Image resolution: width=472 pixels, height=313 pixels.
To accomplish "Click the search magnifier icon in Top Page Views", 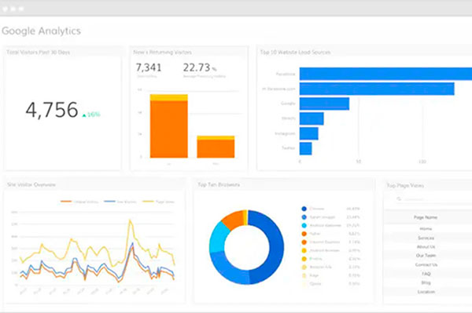I will coord(399,198).
